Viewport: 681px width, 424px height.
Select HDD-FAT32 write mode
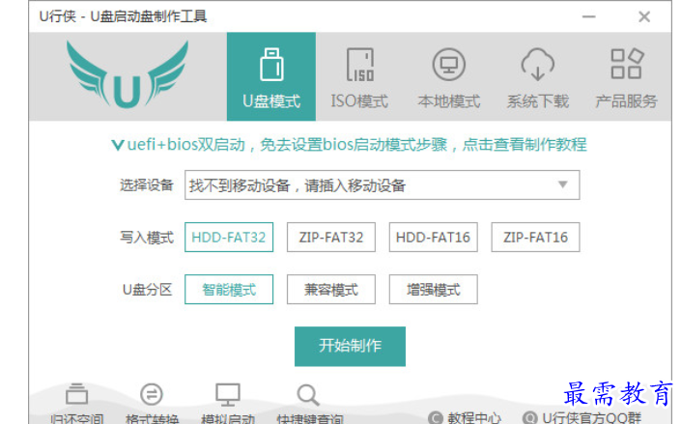click(x=229, y=238)
